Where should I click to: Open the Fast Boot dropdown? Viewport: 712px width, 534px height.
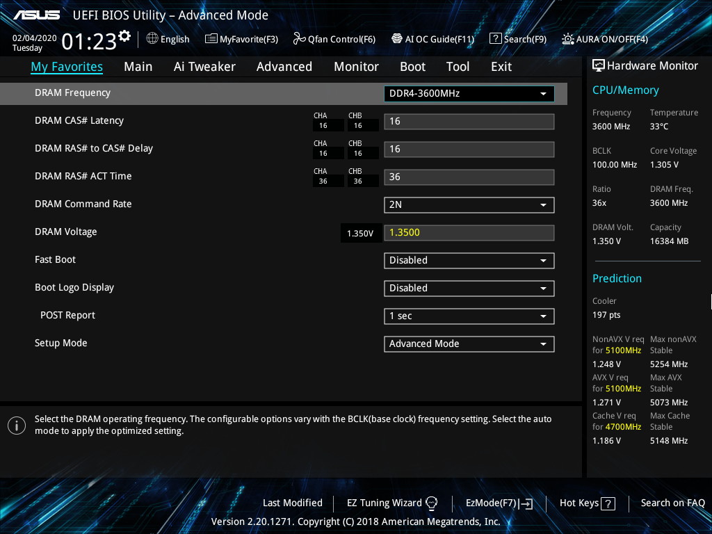pos(469,261)
